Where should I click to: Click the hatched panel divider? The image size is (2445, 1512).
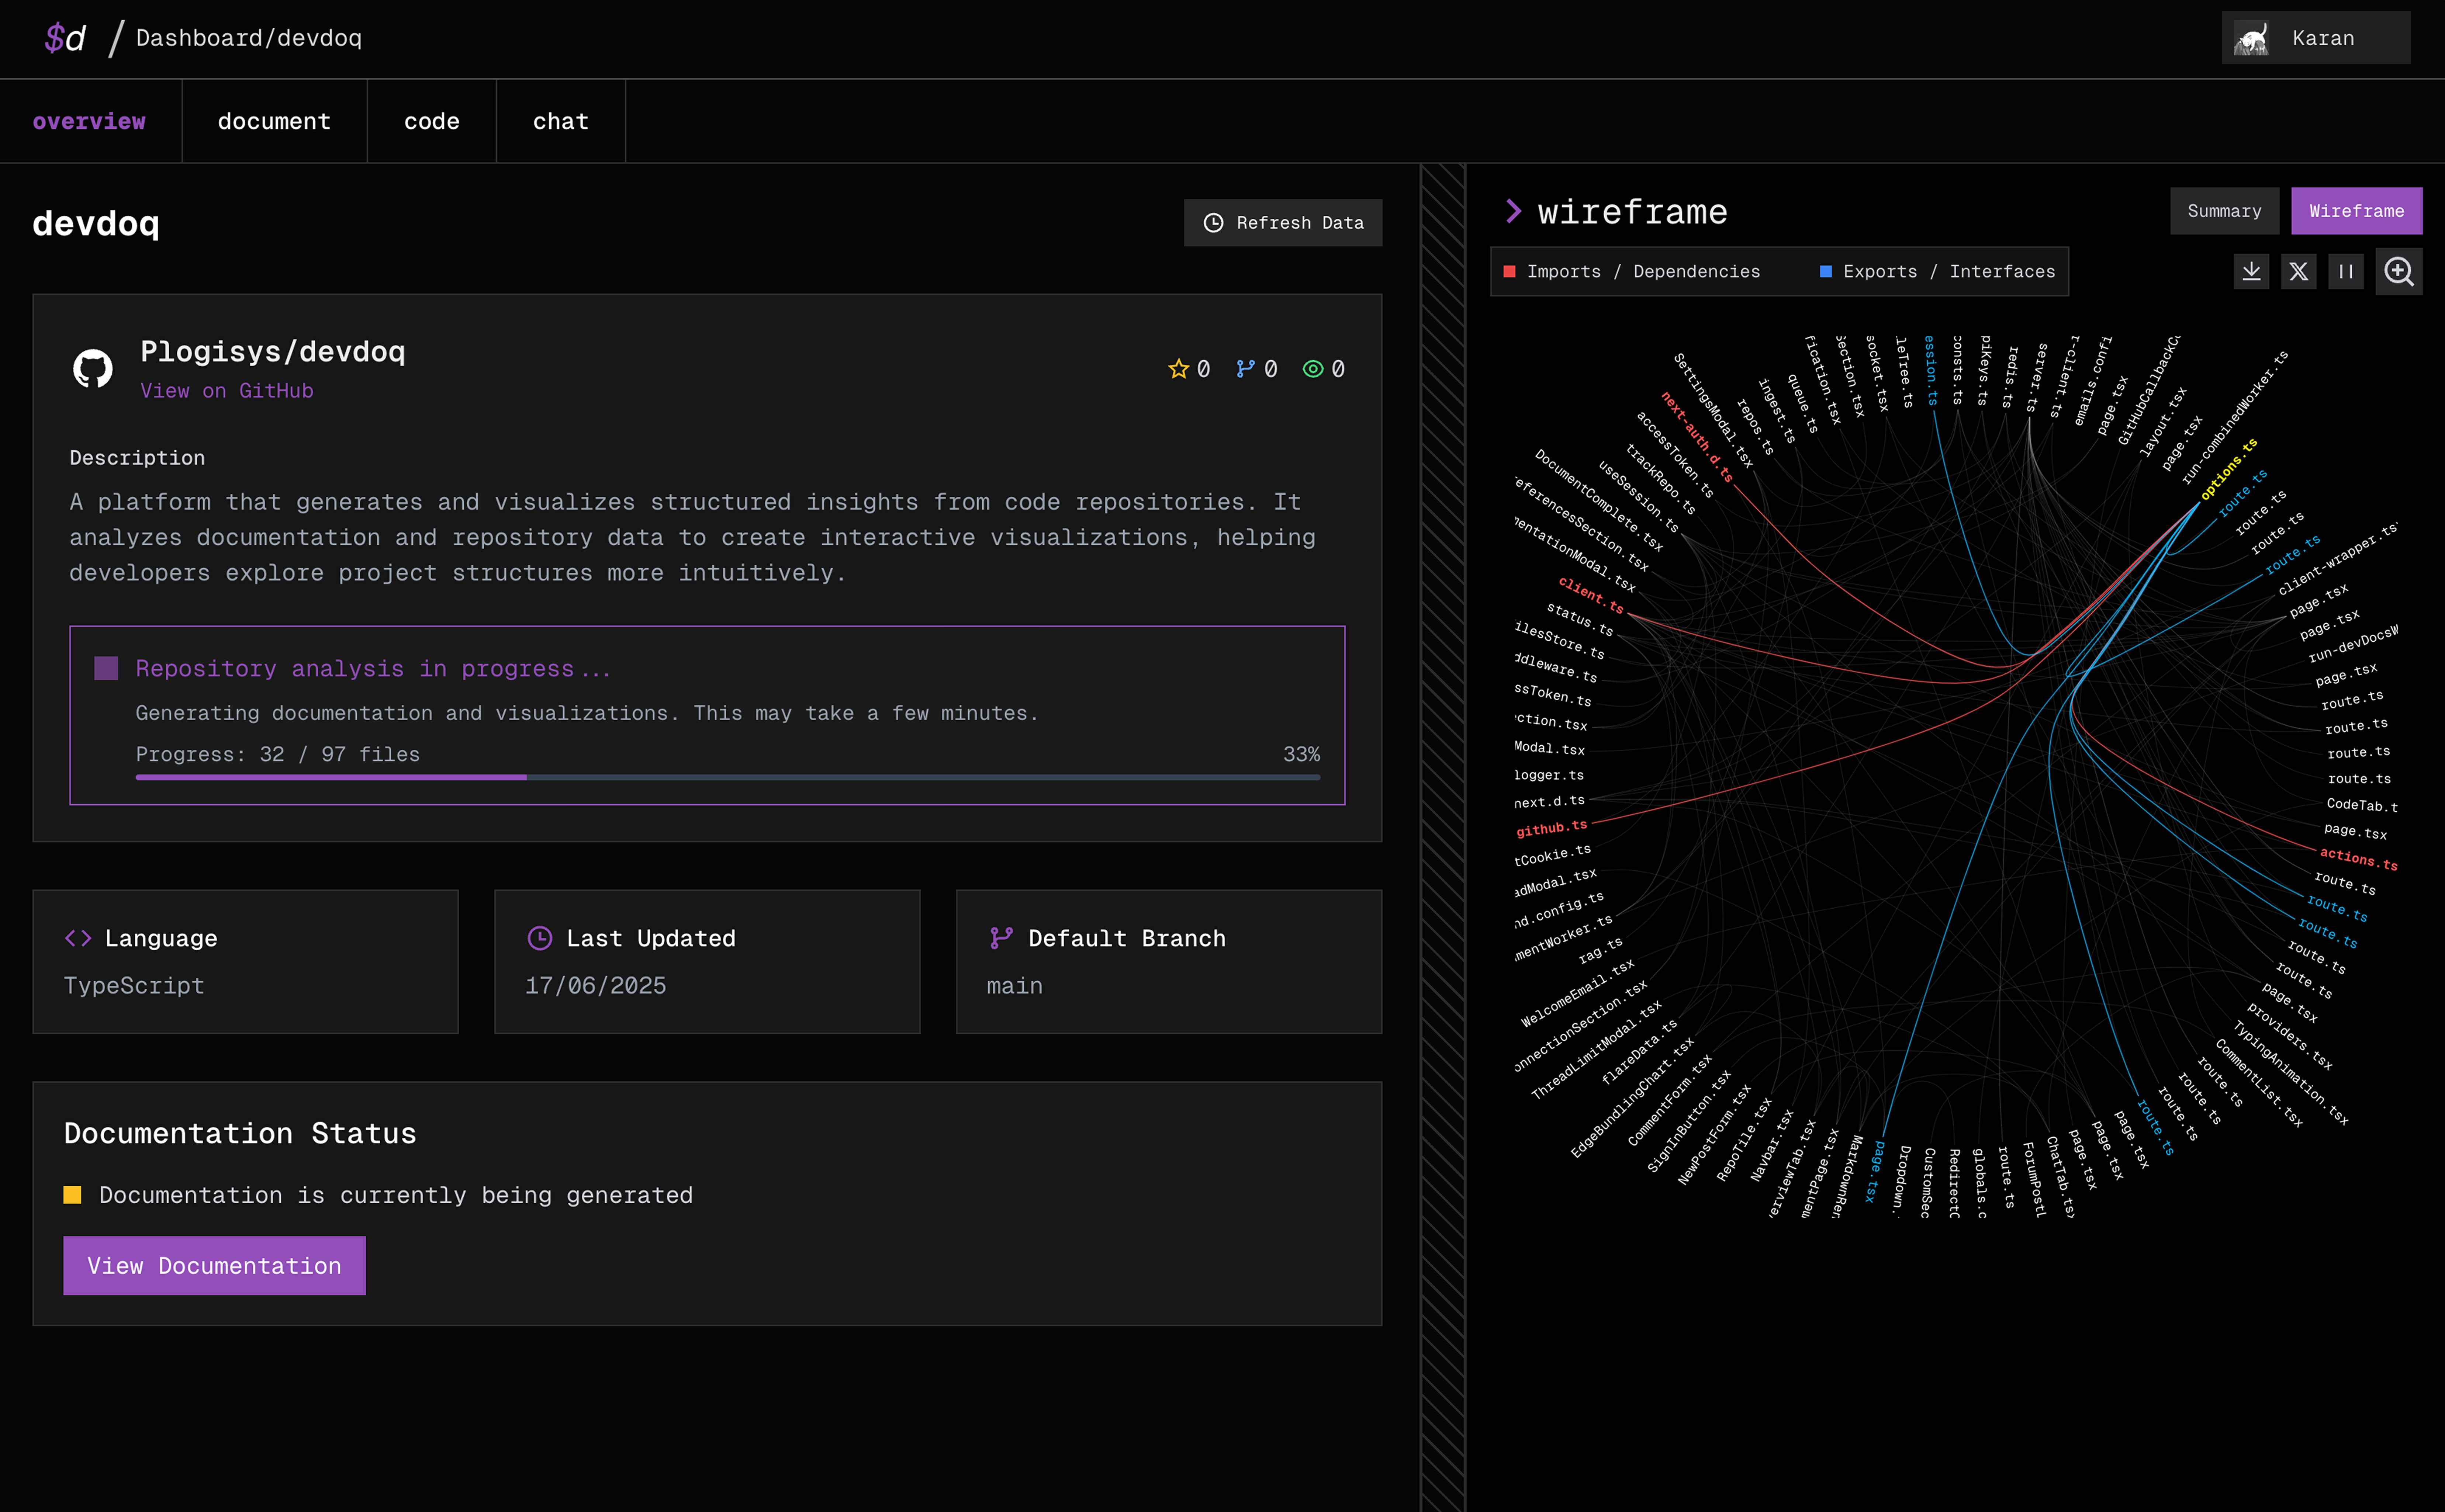click(x=1443, y=837)
